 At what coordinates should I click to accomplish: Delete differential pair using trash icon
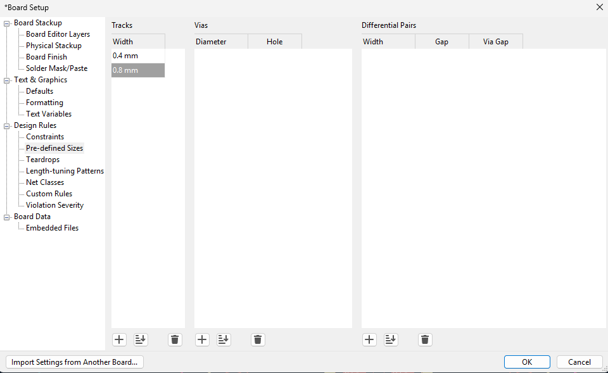tap(426, 340)
